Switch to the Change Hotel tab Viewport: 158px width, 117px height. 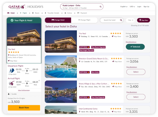coord(58,20)
